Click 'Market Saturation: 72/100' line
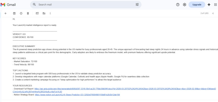The image size is (218, 102). tap(25, 61)
